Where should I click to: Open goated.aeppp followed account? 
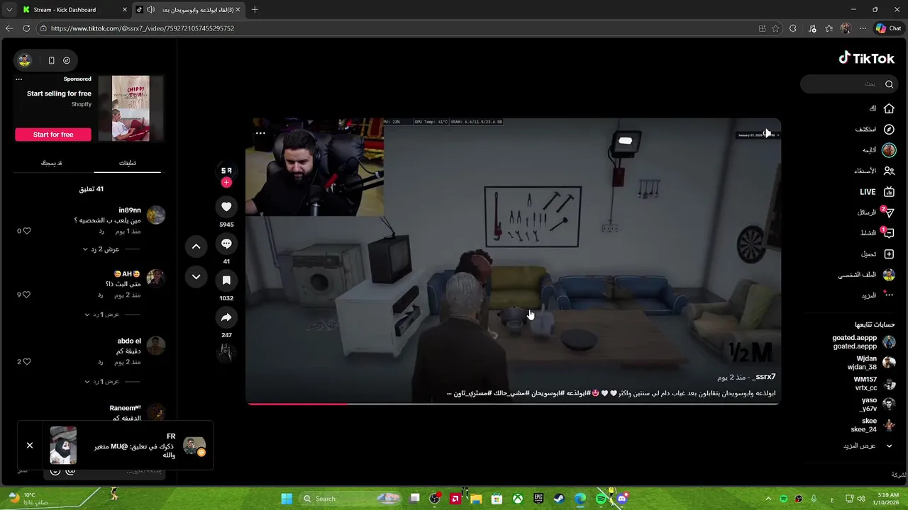tap(864, 342)
